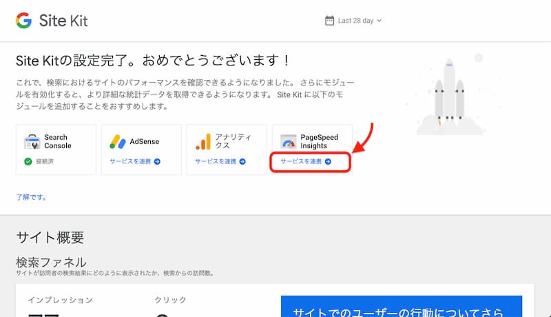Click the Google G logo
This screenshot has height=317, width=551.
click(x=23, y=21)
